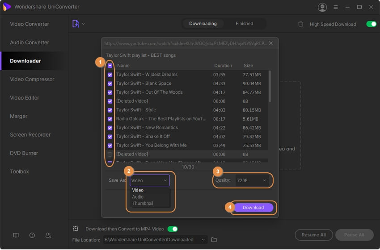Open the file location folder icon

(214, 240)
